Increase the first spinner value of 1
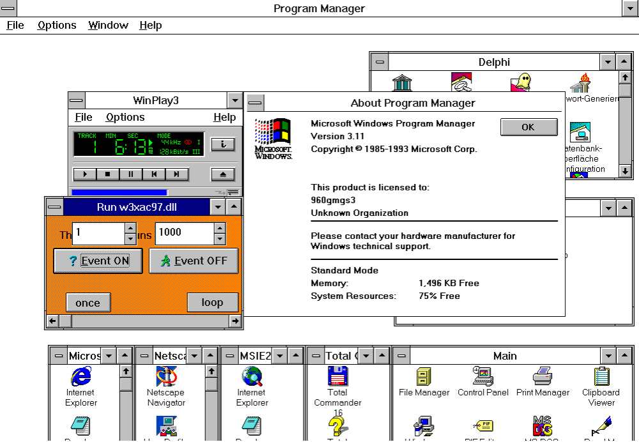The height and width of the screenshot is (442, 639). click(130, 228)
